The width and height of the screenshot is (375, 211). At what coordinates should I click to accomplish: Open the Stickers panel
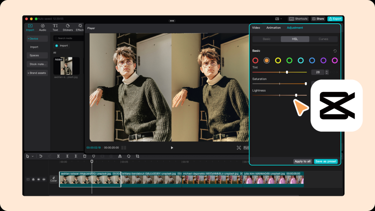pyautogui.click(x=67, y=27)
